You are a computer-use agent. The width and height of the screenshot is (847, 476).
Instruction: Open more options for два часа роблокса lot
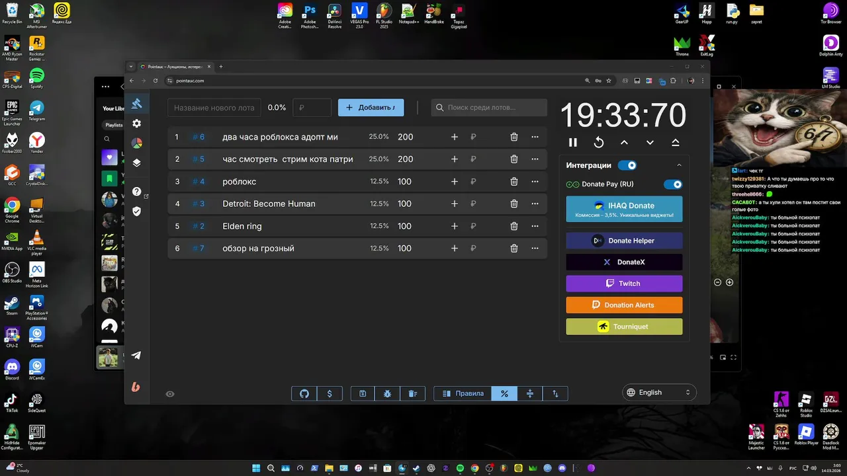click(535, 137)
